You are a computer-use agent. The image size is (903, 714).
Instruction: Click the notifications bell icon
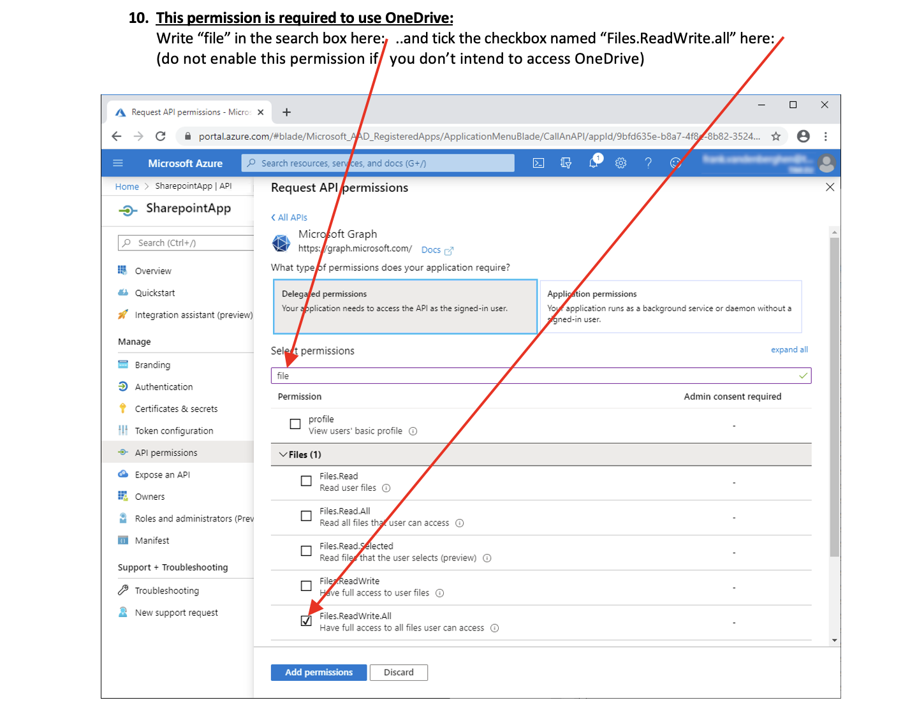point(594,163)
